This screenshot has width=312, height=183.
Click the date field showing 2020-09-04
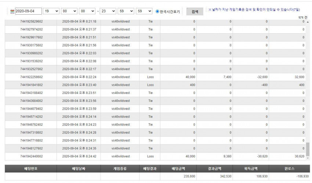coord(29,11)
